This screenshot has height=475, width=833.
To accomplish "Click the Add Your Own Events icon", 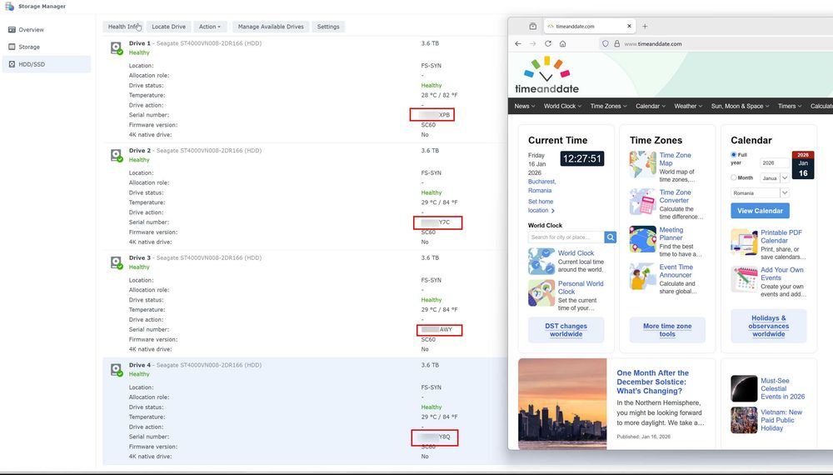I will tap(744, 279).
